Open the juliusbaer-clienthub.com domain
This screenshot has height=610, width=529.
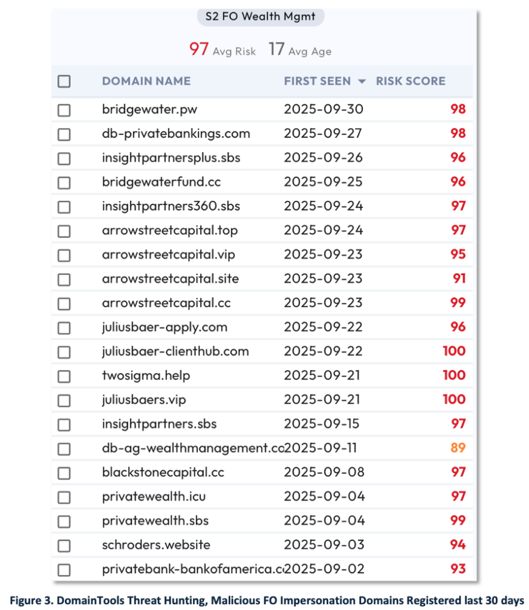tap(175, 351)
